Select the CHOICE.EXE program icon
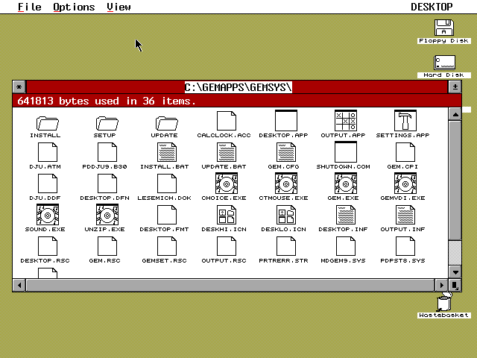477x358 pixels. (227, 183)
